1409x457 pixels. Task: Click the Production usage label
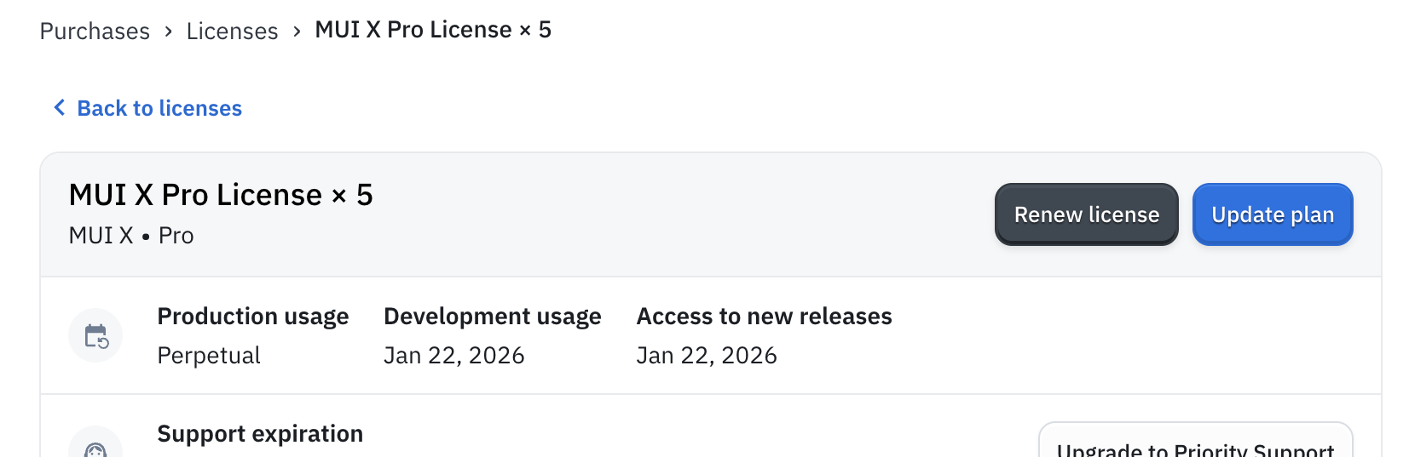tap(253, 317)
